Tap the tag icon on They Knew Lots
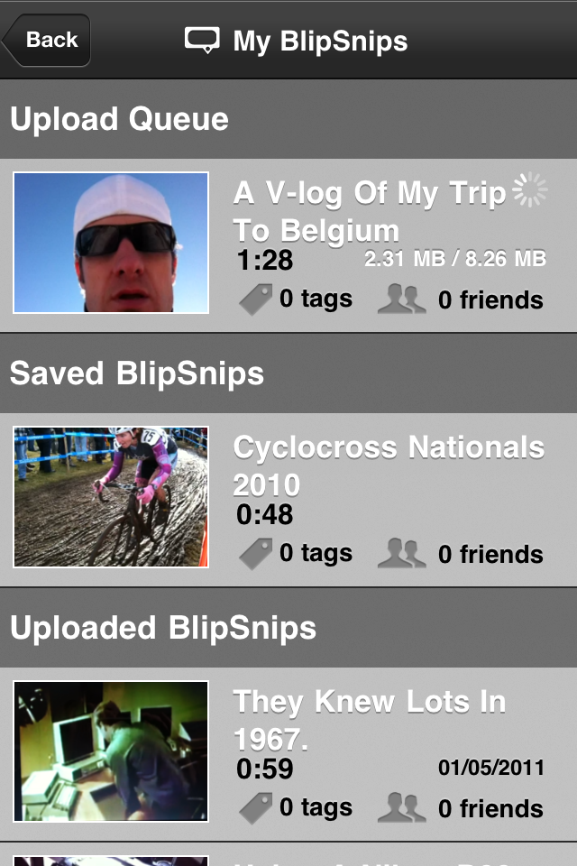 [255, 808]
